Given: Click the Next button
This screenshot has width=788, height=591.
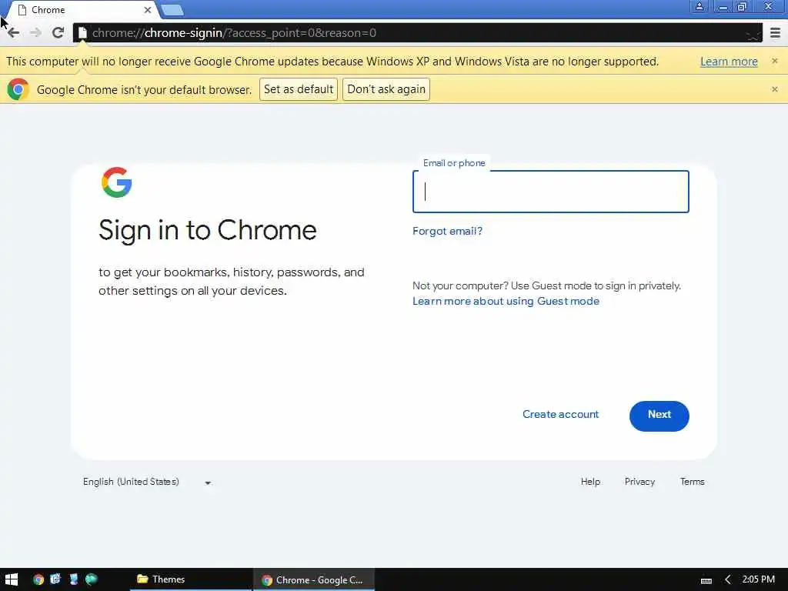Looking at the screenshot, I should click(659, 416).
